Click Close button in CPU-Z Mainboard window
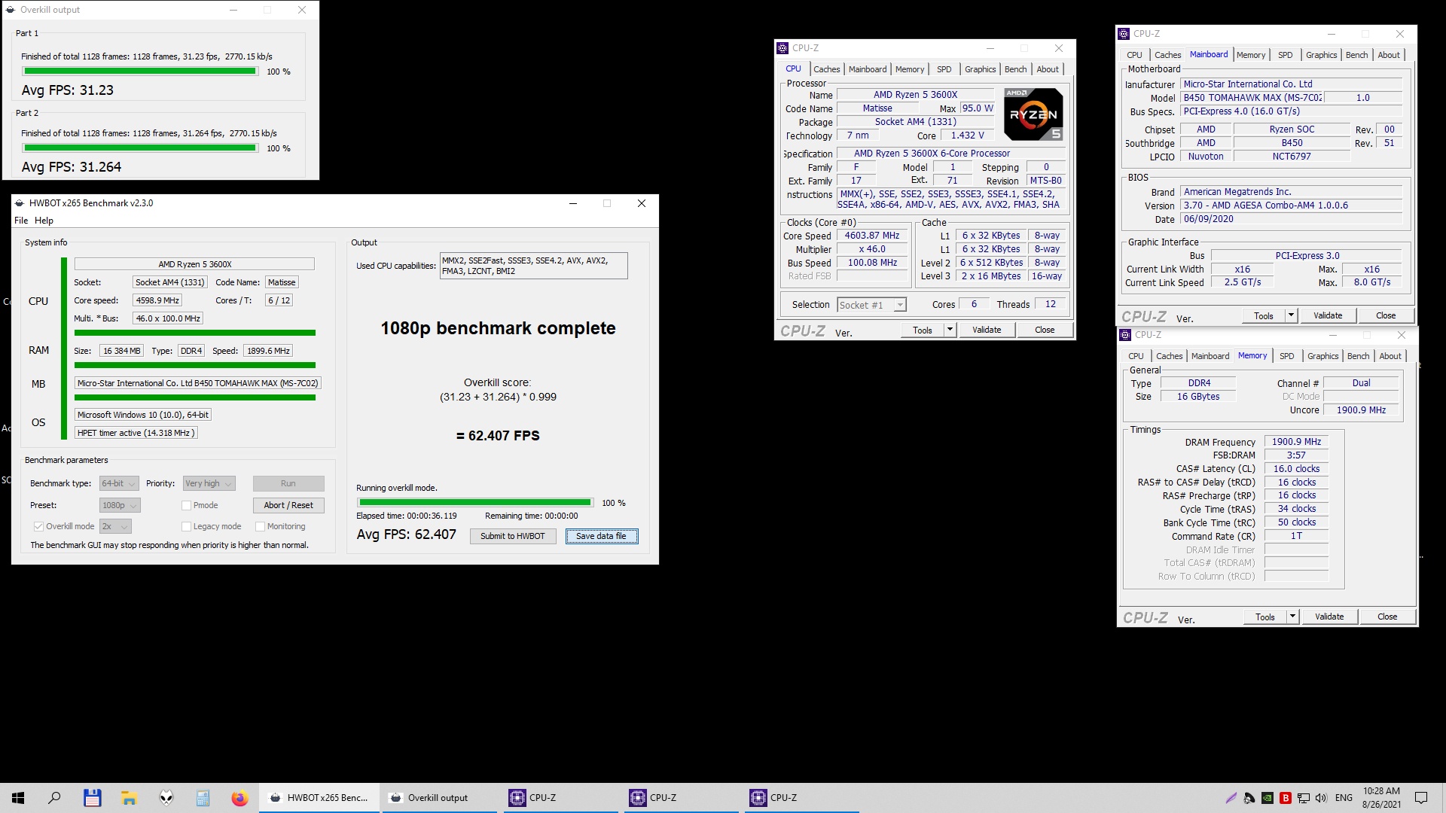This screenshot has width=1446, height=813. [1386, 315]
